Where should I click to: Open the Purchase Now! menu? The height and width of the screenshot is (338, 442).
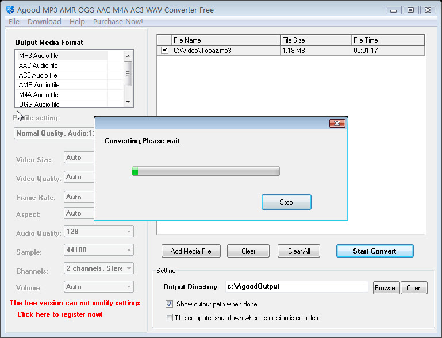118,22
